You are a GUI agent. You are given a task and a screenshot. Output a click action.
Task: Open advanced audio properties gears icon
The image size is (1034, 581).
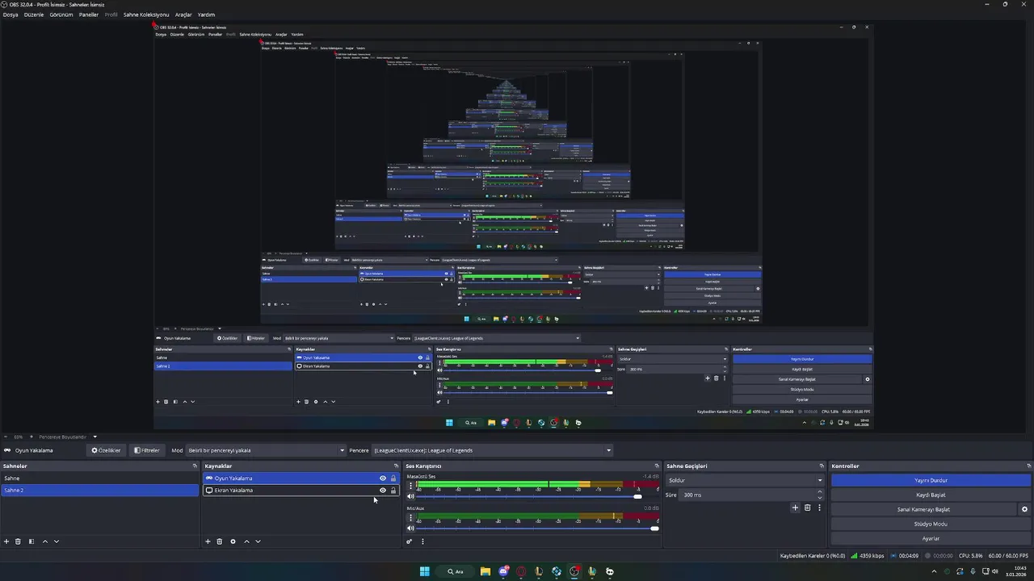[410, 541]
